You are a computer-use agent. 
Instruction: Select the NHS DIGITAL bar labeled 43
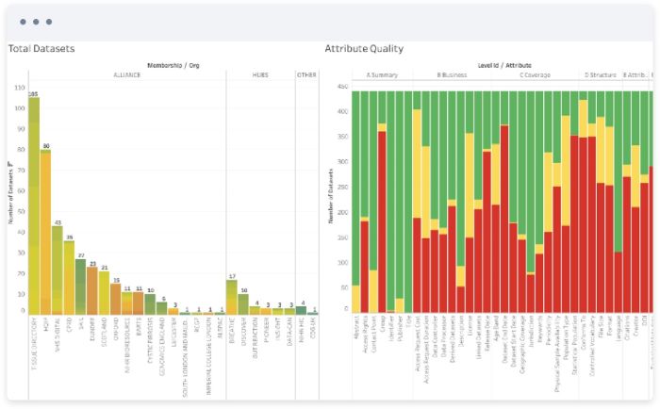pyautogui.click(x=58, y=270)
